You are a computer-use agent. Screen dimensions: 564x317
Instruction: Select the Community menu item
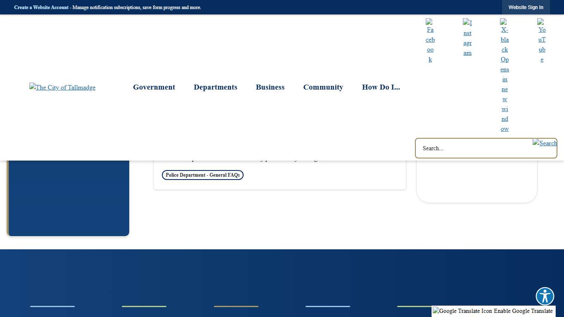tap(323, 87)
